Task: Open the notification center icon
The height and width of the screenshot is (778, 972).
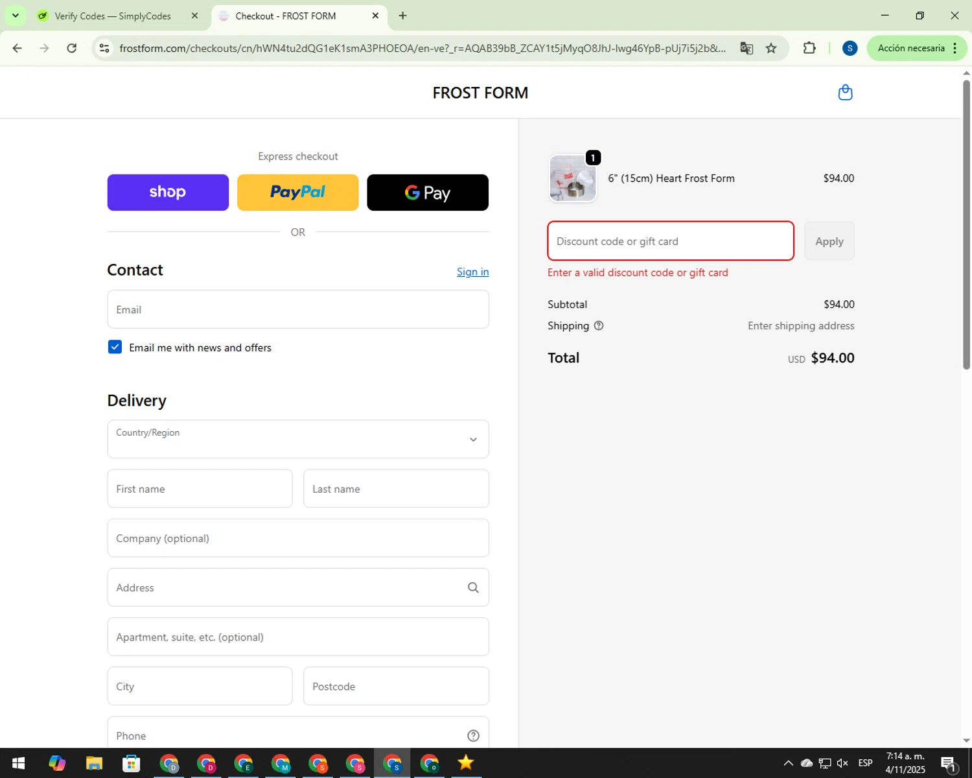Action: [949, 764]
